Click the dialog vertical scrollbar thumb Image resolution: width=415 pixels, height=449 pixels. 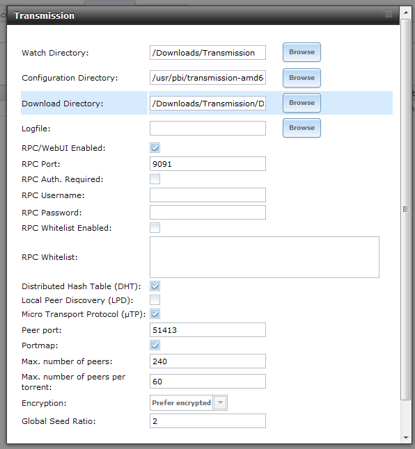click(406, 209)
